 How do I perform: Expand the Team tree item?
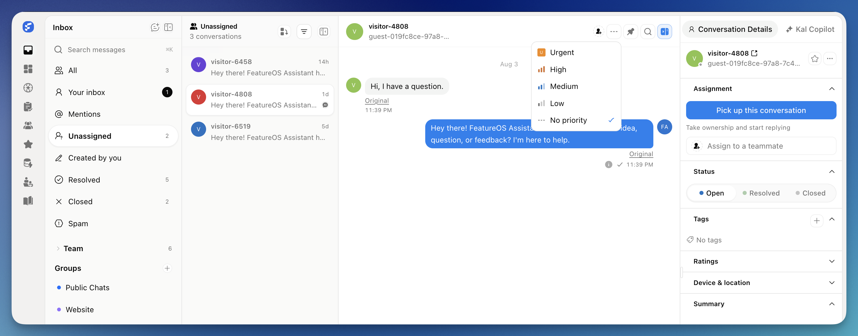click(x=58, y=249)
